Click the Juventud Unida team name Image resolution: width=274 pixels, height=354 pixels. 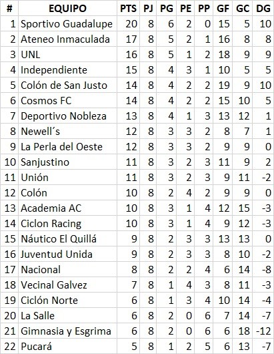click(57, 254)
